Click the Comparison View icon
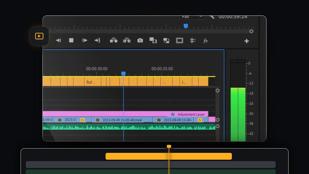Viewport: 309px width, 174px height. [x=153, y=40]
